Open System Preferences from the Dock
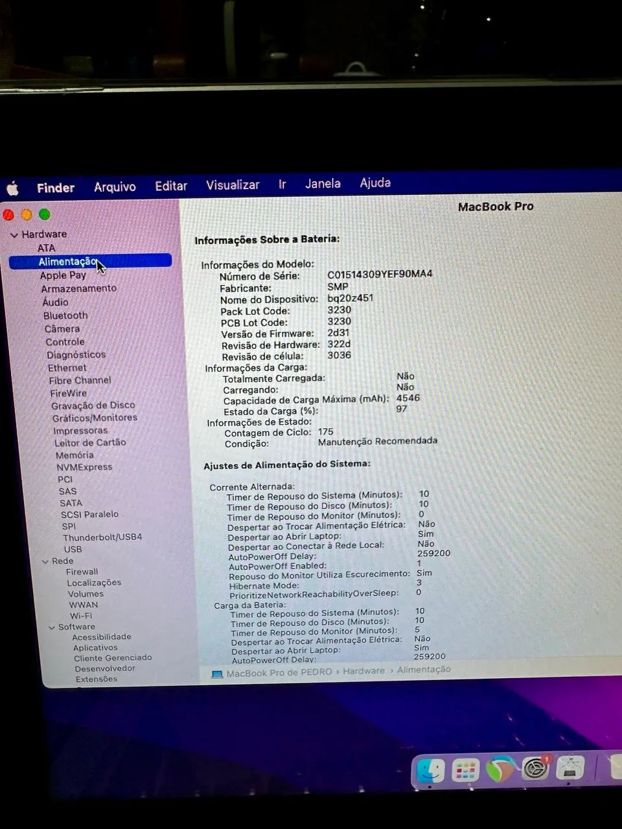The height and width of the screenshot is (829, 622). [535, 771]
